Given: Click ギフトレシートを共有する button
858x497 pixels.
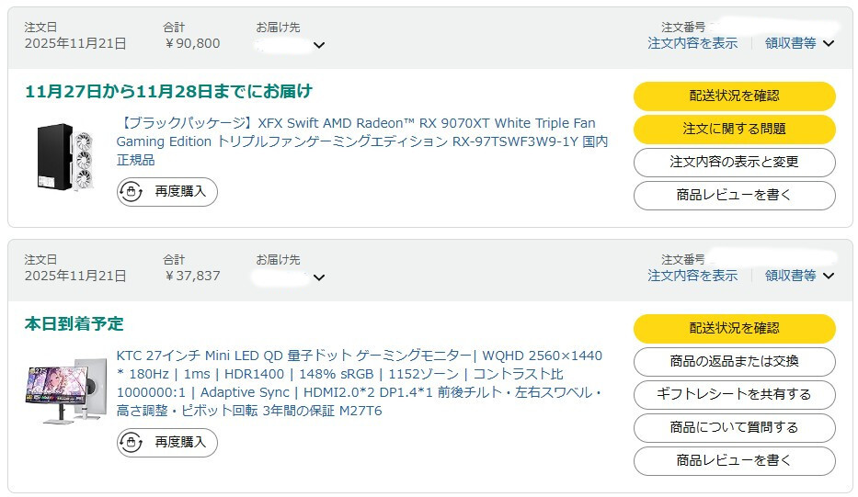Looking at the screenshot, I should (x=734, y=395).
